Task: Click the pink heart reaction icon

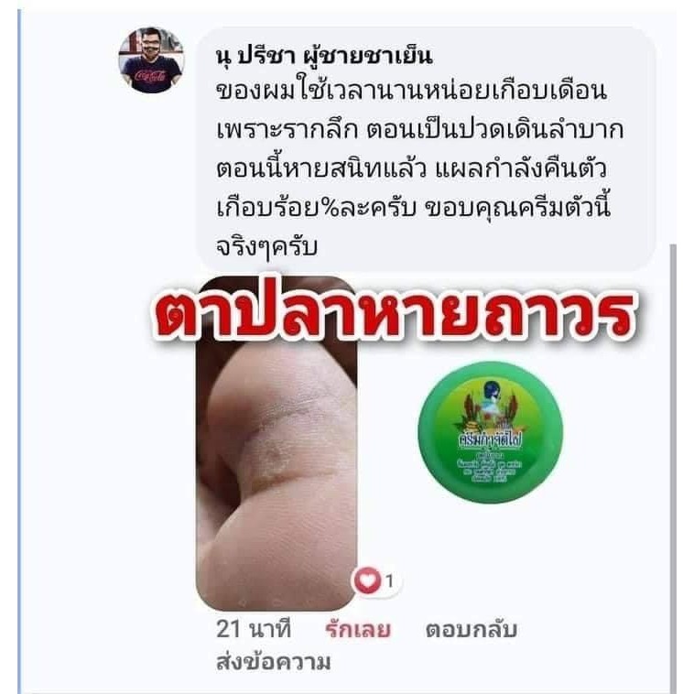Action: [368, 580]
